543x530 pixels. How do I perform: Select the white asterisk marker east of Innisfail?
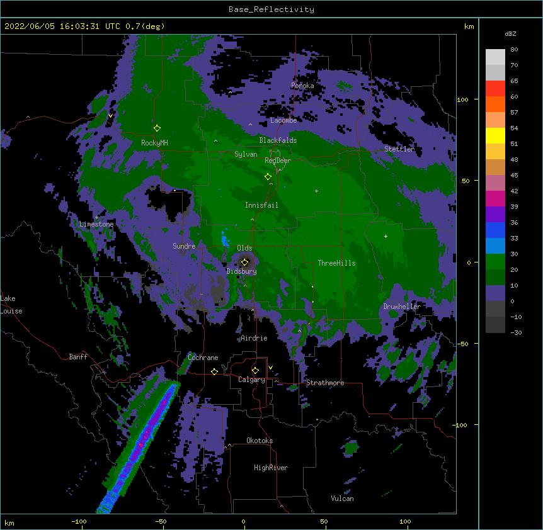tap(316, 191)
